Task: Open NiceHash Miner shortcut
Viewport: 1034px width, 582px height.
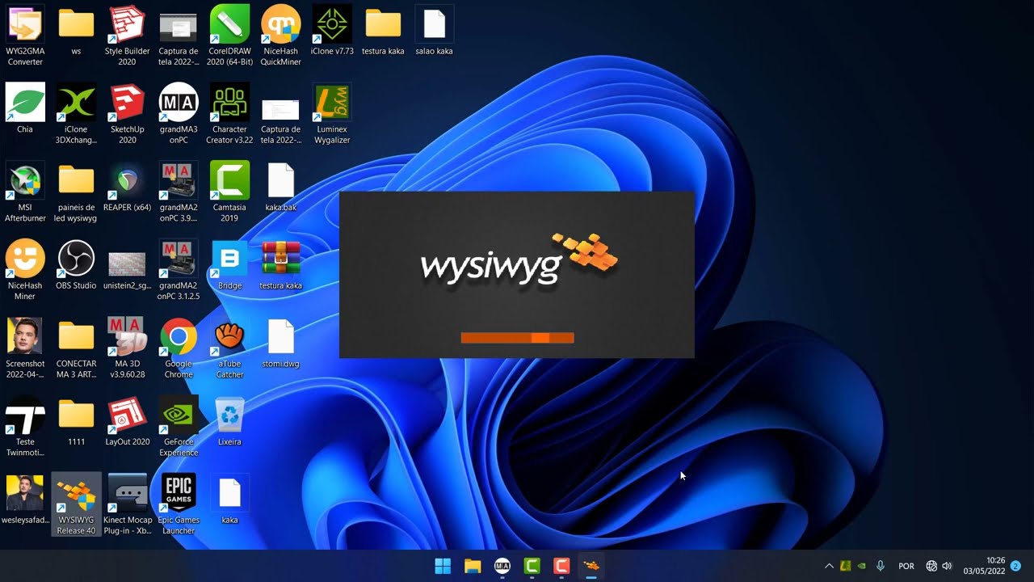Action: pos(25,271)
